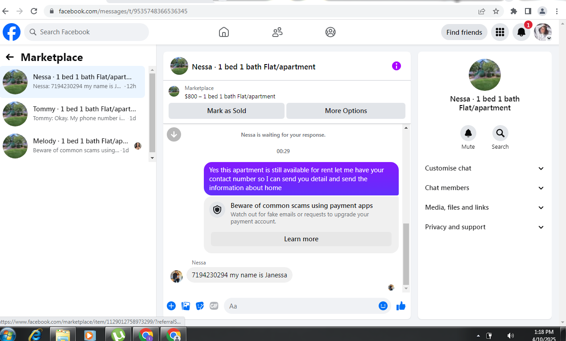
Task: Click conversation list scrollbar up arrow
Action: point(152,70)
